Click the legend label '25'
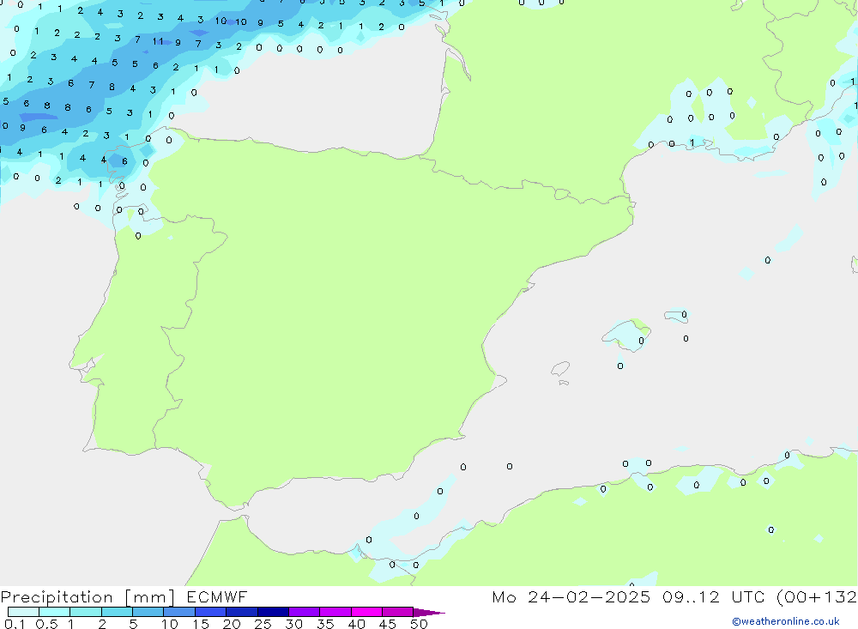 [263, 624]
